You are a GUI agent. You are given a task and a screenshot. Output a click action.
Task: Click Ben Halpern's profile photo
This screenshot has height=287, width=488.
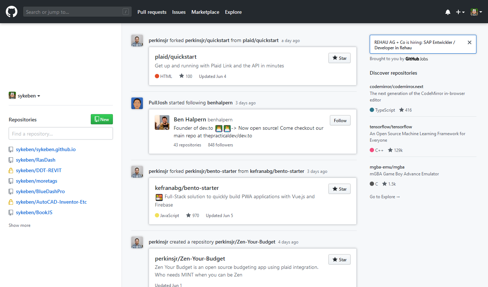pyautogui.click(x=162, y=122)
